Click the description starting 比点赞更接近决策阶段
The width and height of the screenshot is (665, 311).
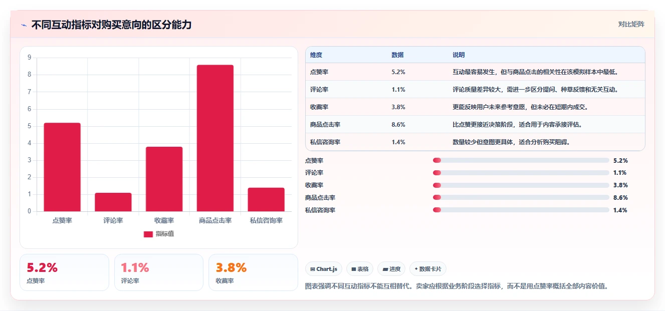tap(517, 125)
